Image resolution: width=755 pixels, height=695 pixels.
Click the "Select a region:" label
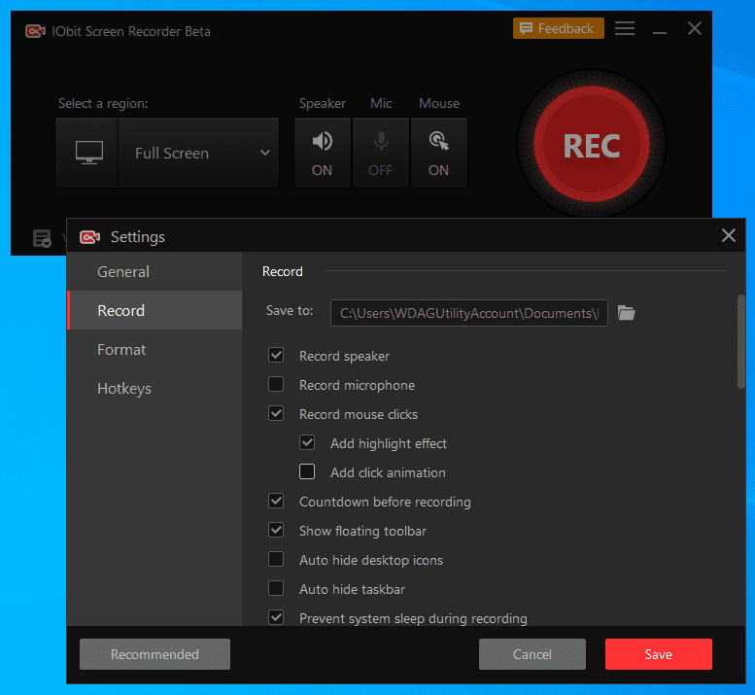click(103, 104)
